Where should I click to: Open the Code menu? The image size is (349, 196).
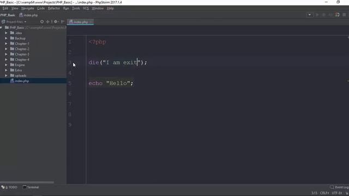41,8
